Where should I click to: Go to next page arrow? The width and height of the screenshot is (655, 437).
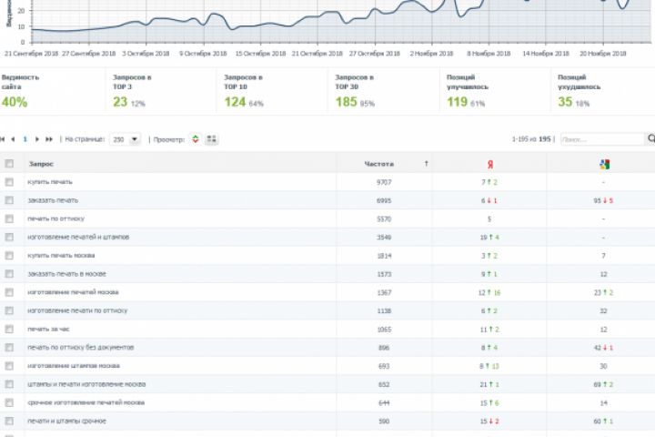[37, 139]
